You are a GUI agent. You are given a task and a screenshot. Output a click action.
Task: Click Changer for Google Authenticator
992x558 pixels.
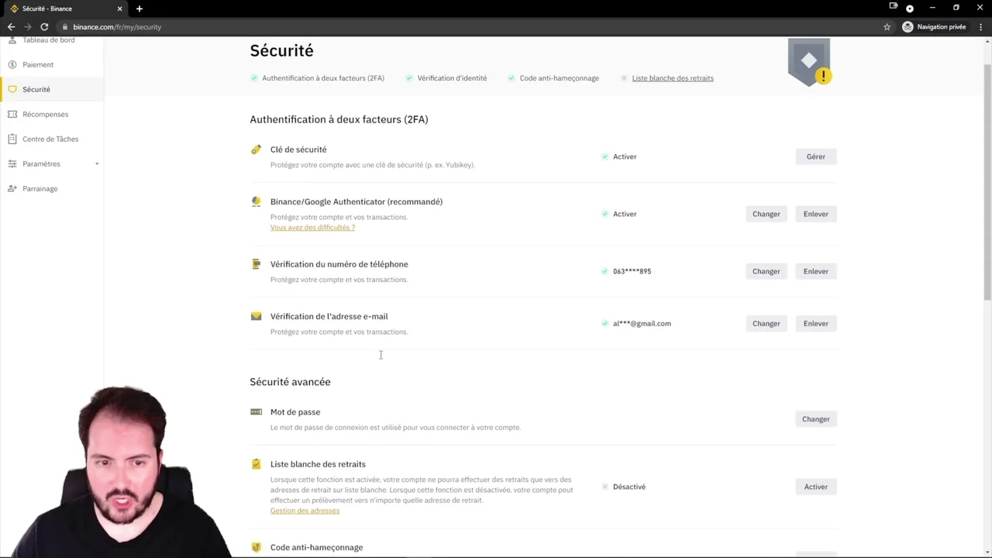pyautogui.click(x=766, y=214)
